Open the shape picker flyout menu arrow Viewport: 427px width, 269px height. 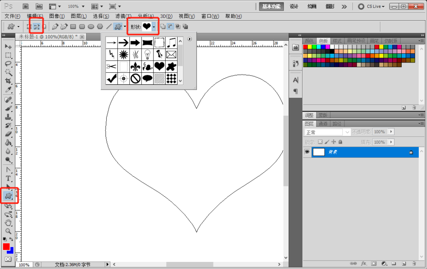(190, 39)
